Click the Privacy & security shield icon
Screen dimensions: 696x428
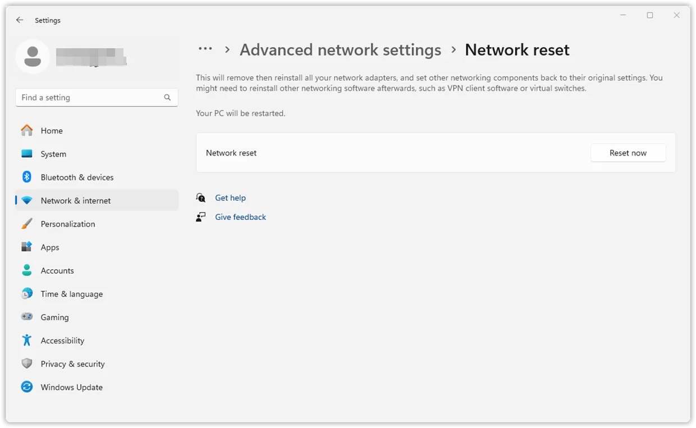pyautogui.click(x=27, y=363)
